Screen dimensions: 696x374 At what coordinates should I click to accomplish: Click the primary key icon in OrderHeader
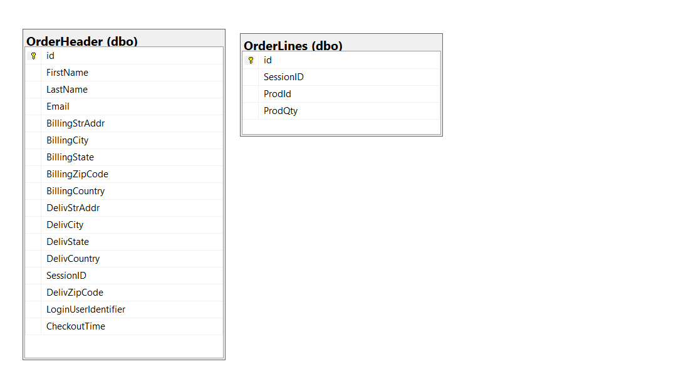pyautogui.click(x=33, y=56)
